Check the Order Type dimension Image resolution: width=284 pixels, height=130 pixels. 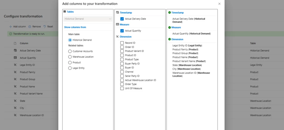122,84
